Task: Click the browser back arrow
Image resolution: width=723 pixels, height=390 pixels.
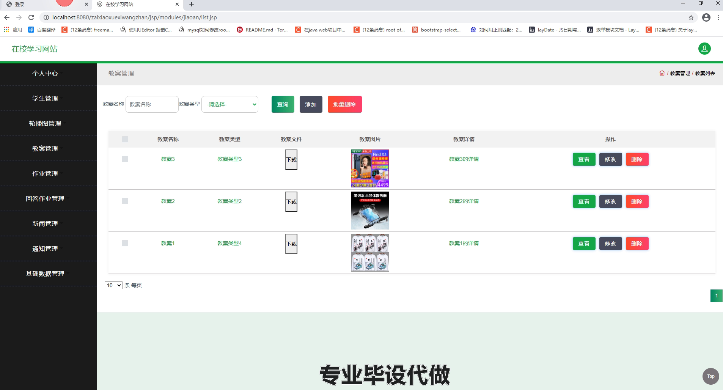Action: click(7, 17)
